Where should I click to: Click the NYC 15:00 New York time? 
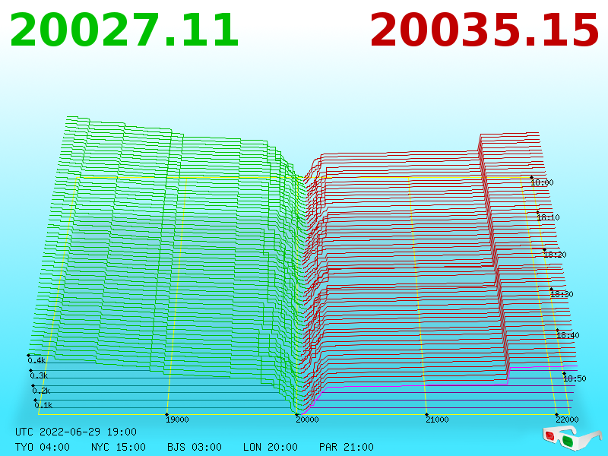pyautogui.click(x=119, y=447)
